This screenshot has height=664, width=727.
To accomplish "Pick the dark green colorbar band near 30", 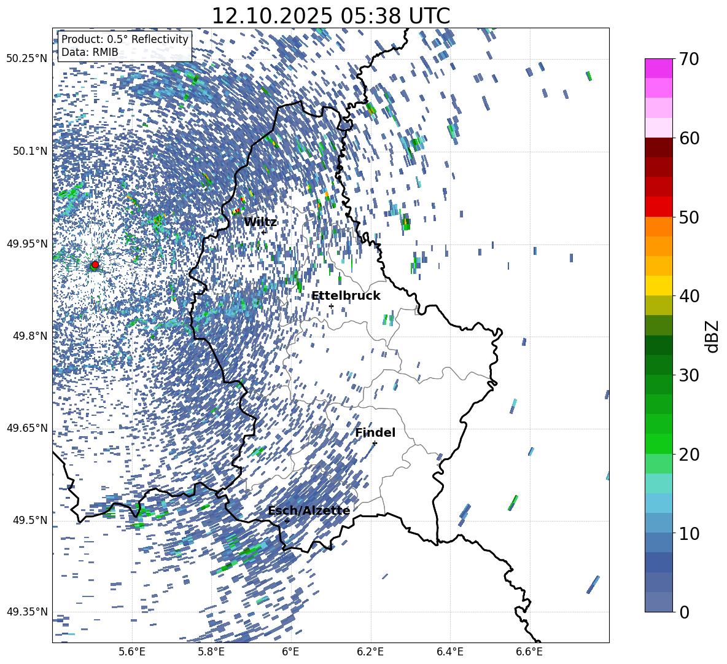I will tap(658, 365).
